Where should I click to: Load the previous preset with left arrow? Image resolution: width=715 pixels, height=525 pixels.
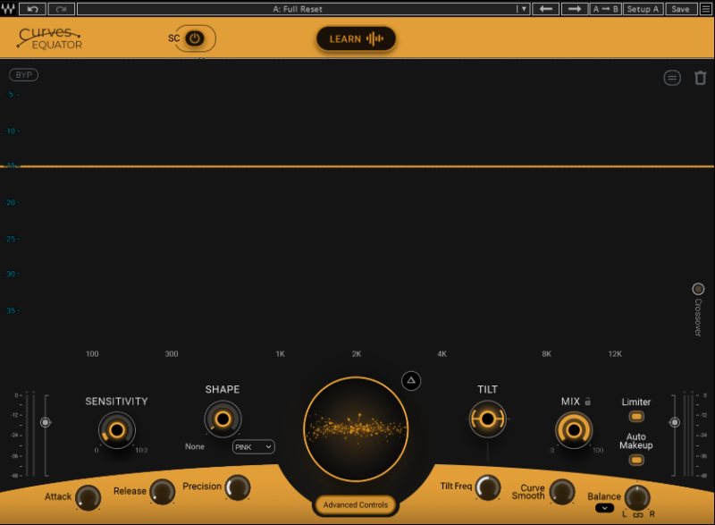546,9
